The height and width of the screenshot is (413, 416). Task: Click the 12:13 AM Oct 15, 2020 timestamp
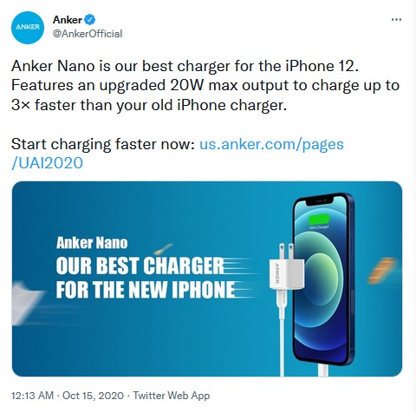(68, 396)
